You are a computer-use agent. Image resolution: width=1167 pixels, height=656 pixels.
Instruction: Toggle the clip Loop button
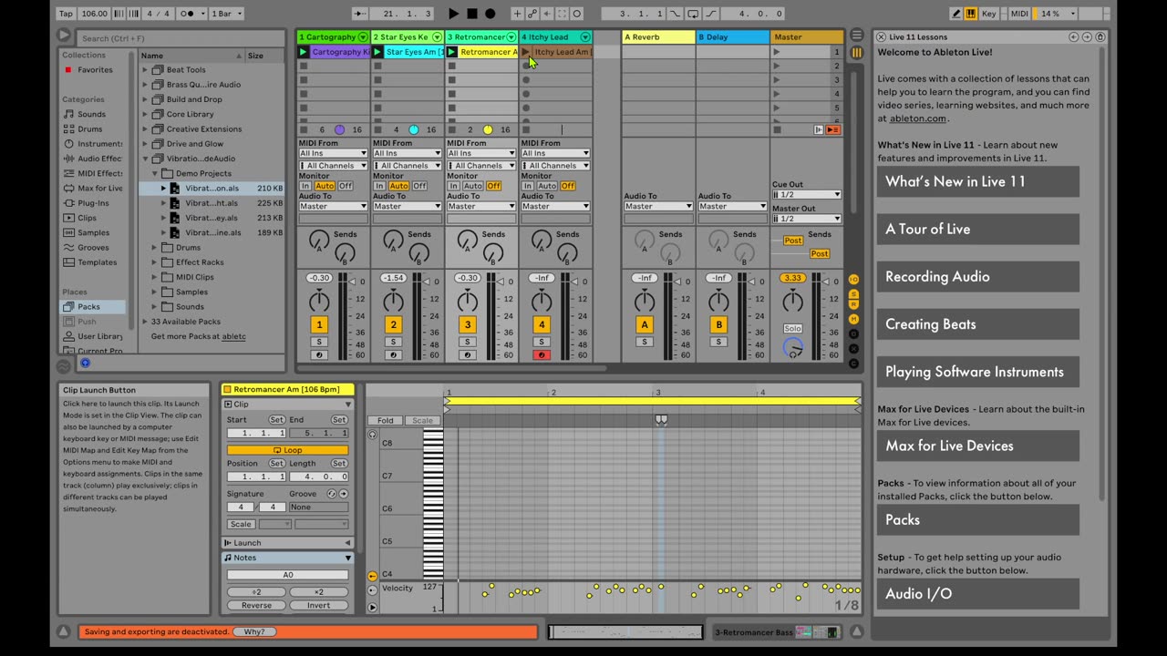(287, 450)
